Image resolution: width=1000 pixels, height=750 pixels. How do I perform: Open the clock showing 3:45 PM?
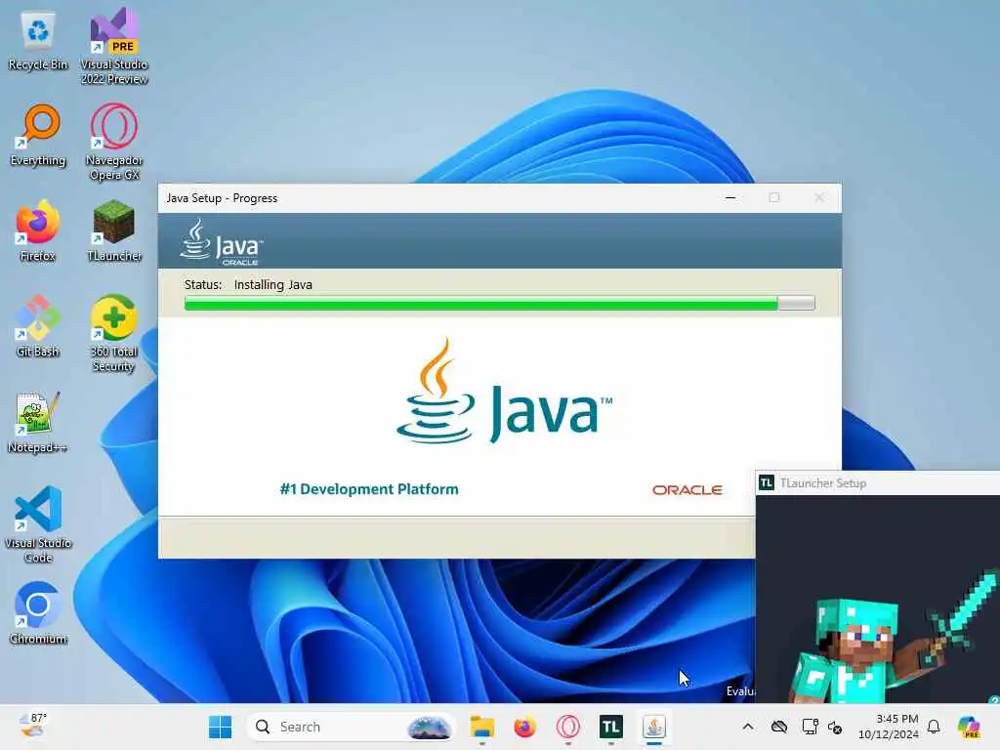tap(889, 727)
